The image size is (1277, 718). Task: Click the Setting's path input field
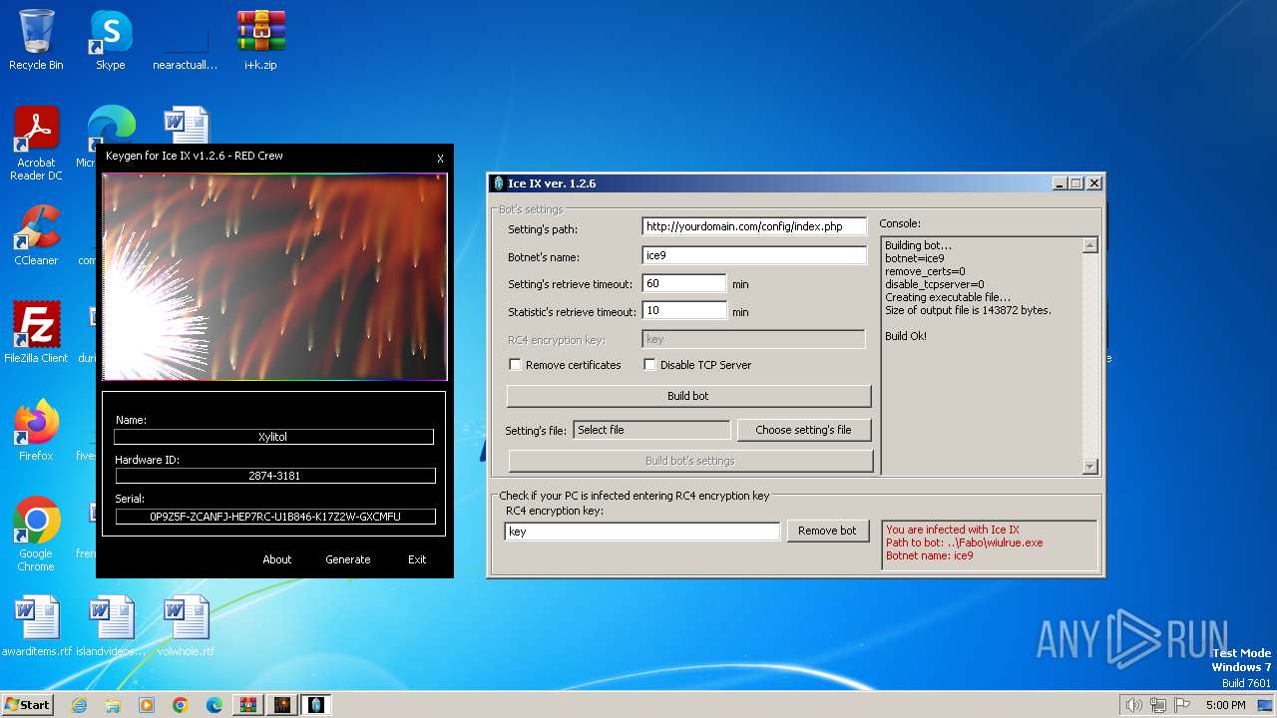click(754, 226)
